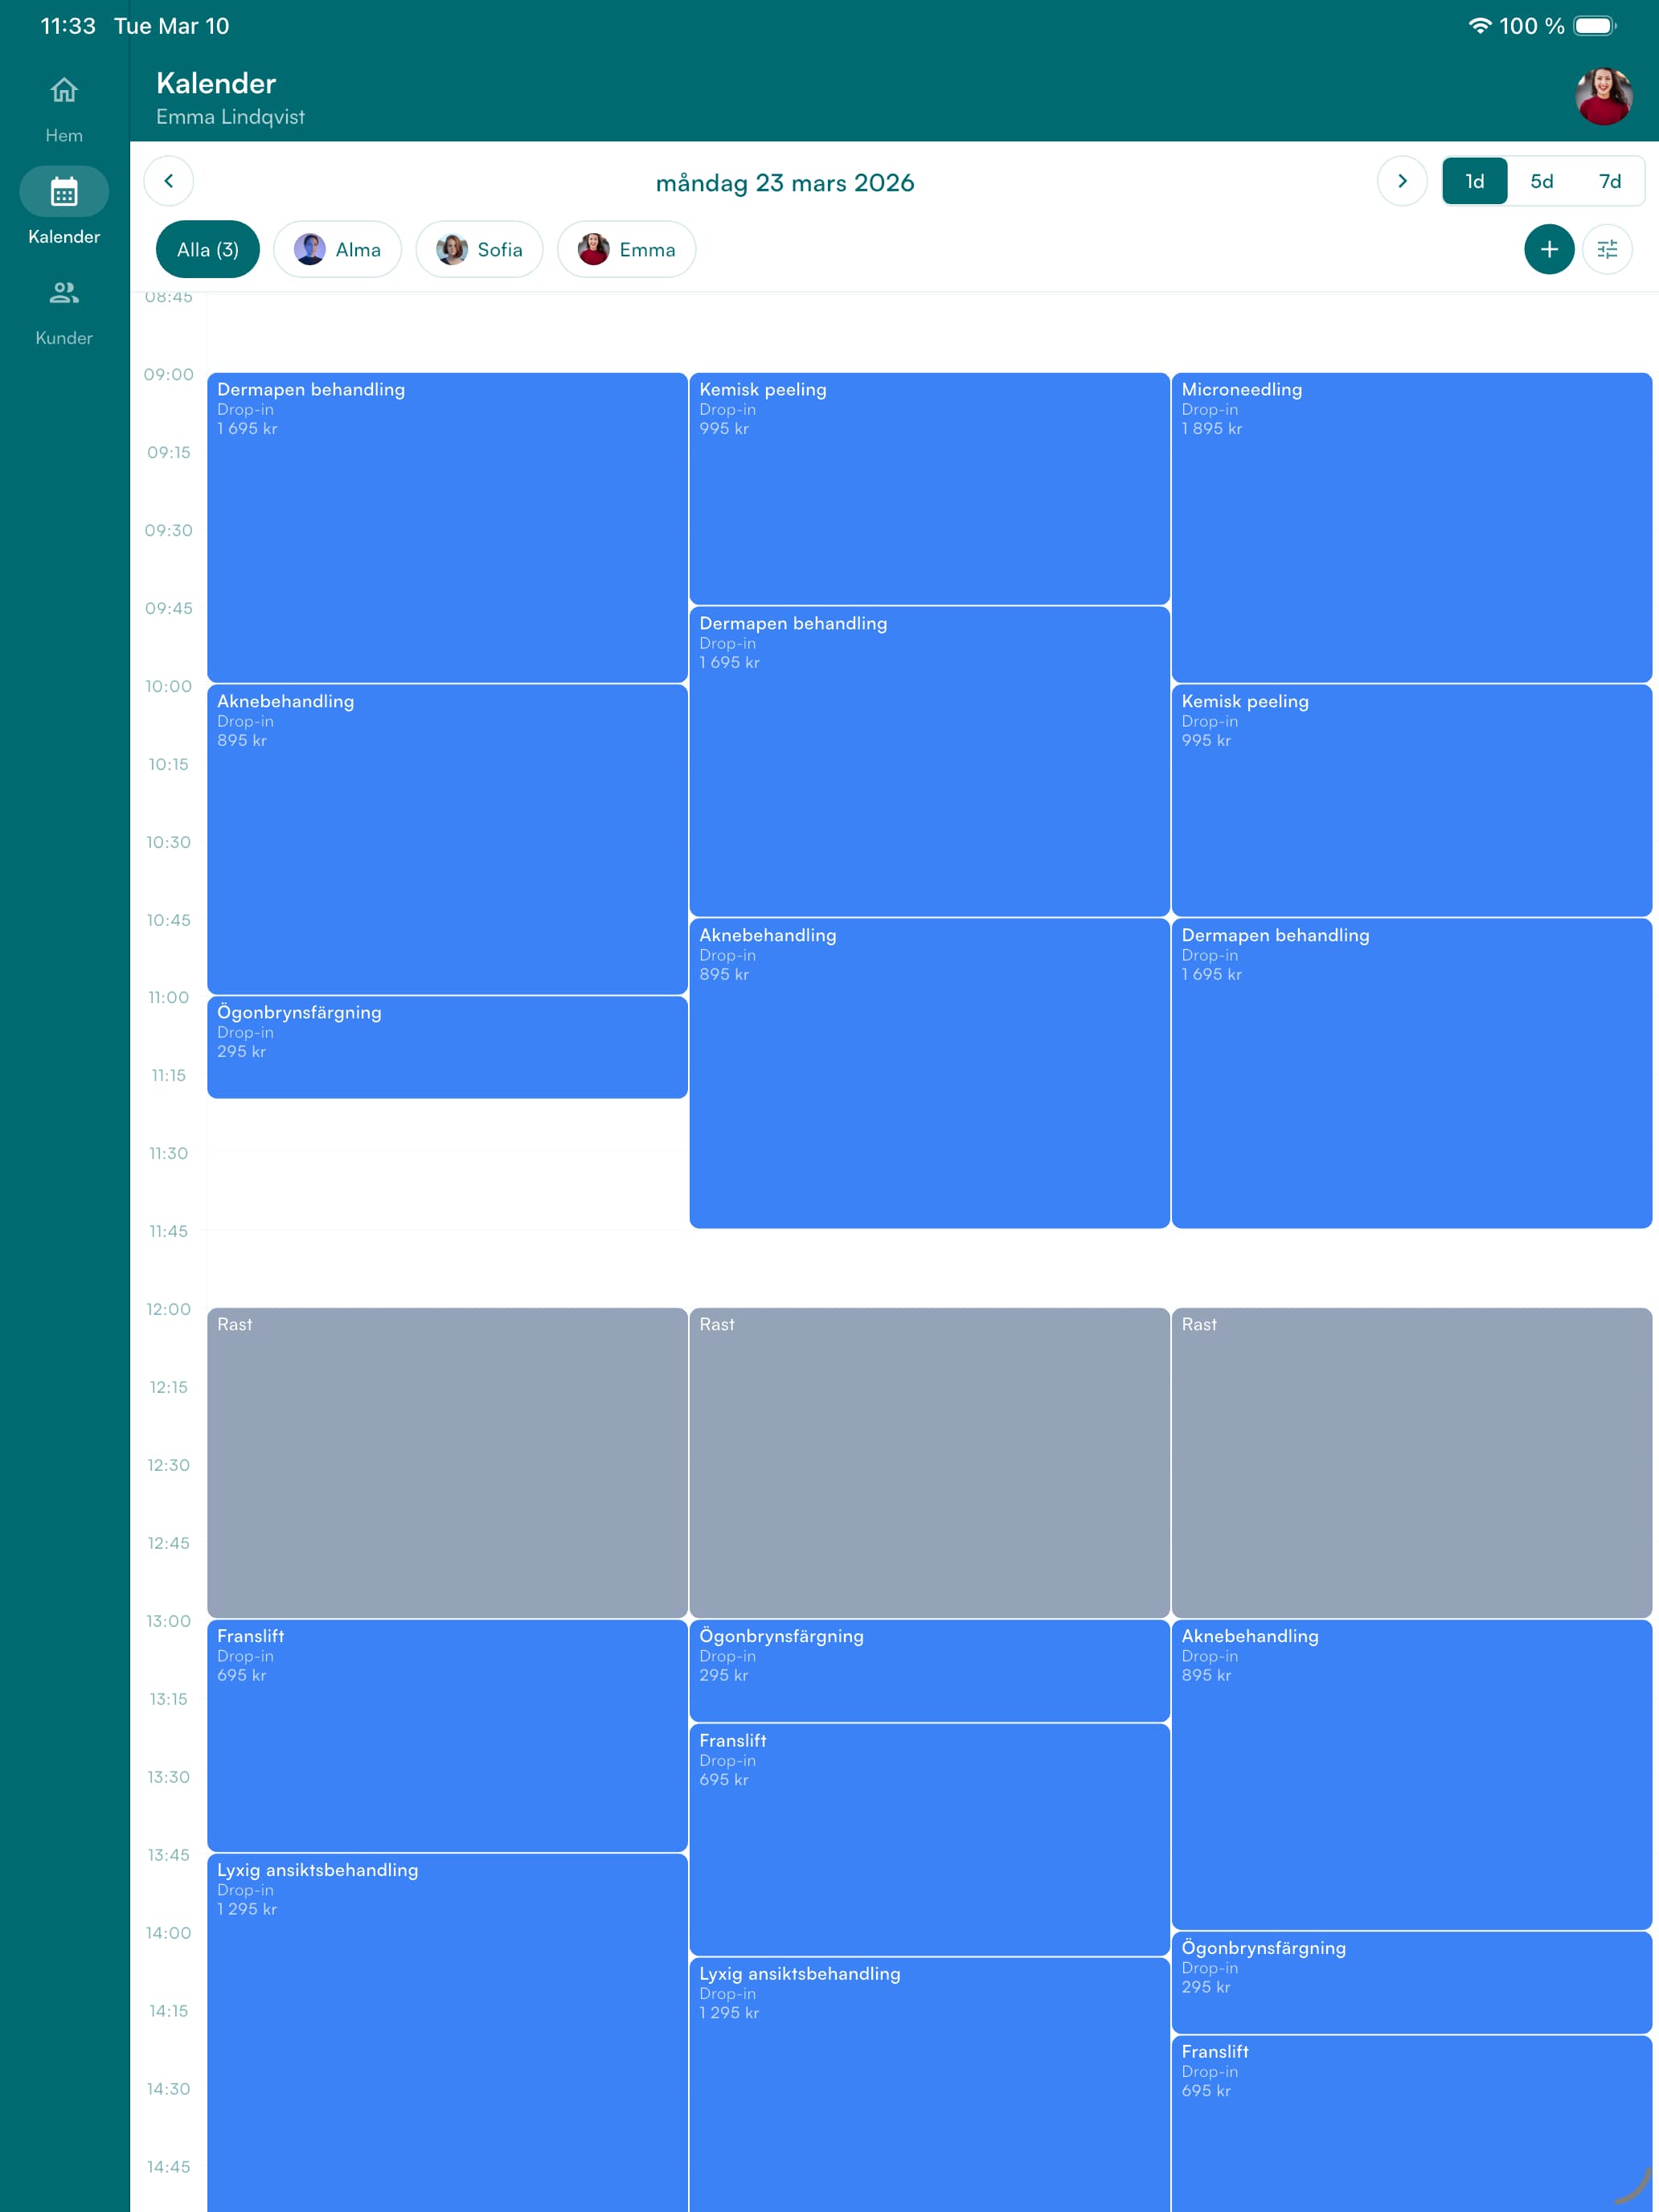The height and width of the screenshot is (2212, 1659).
Task: Switch to 5d view
Action: (1541, 181)
